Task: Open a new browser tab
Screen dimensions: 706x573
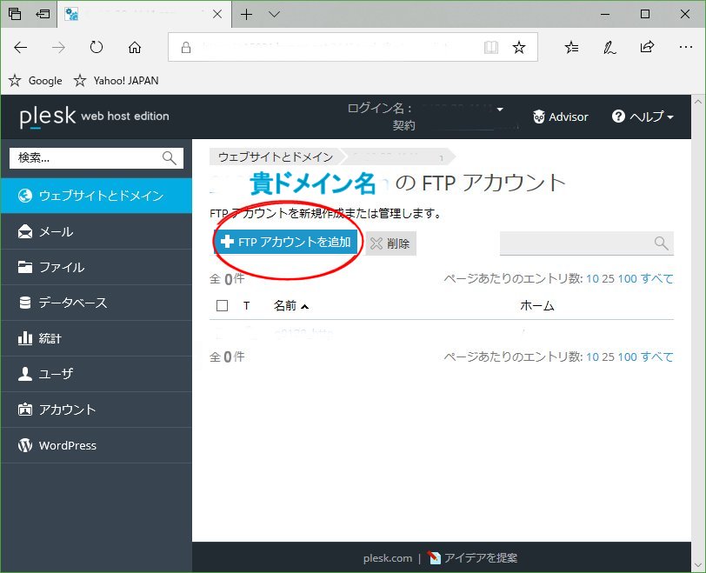Action: pyautogui.click(x=249, y=14)
